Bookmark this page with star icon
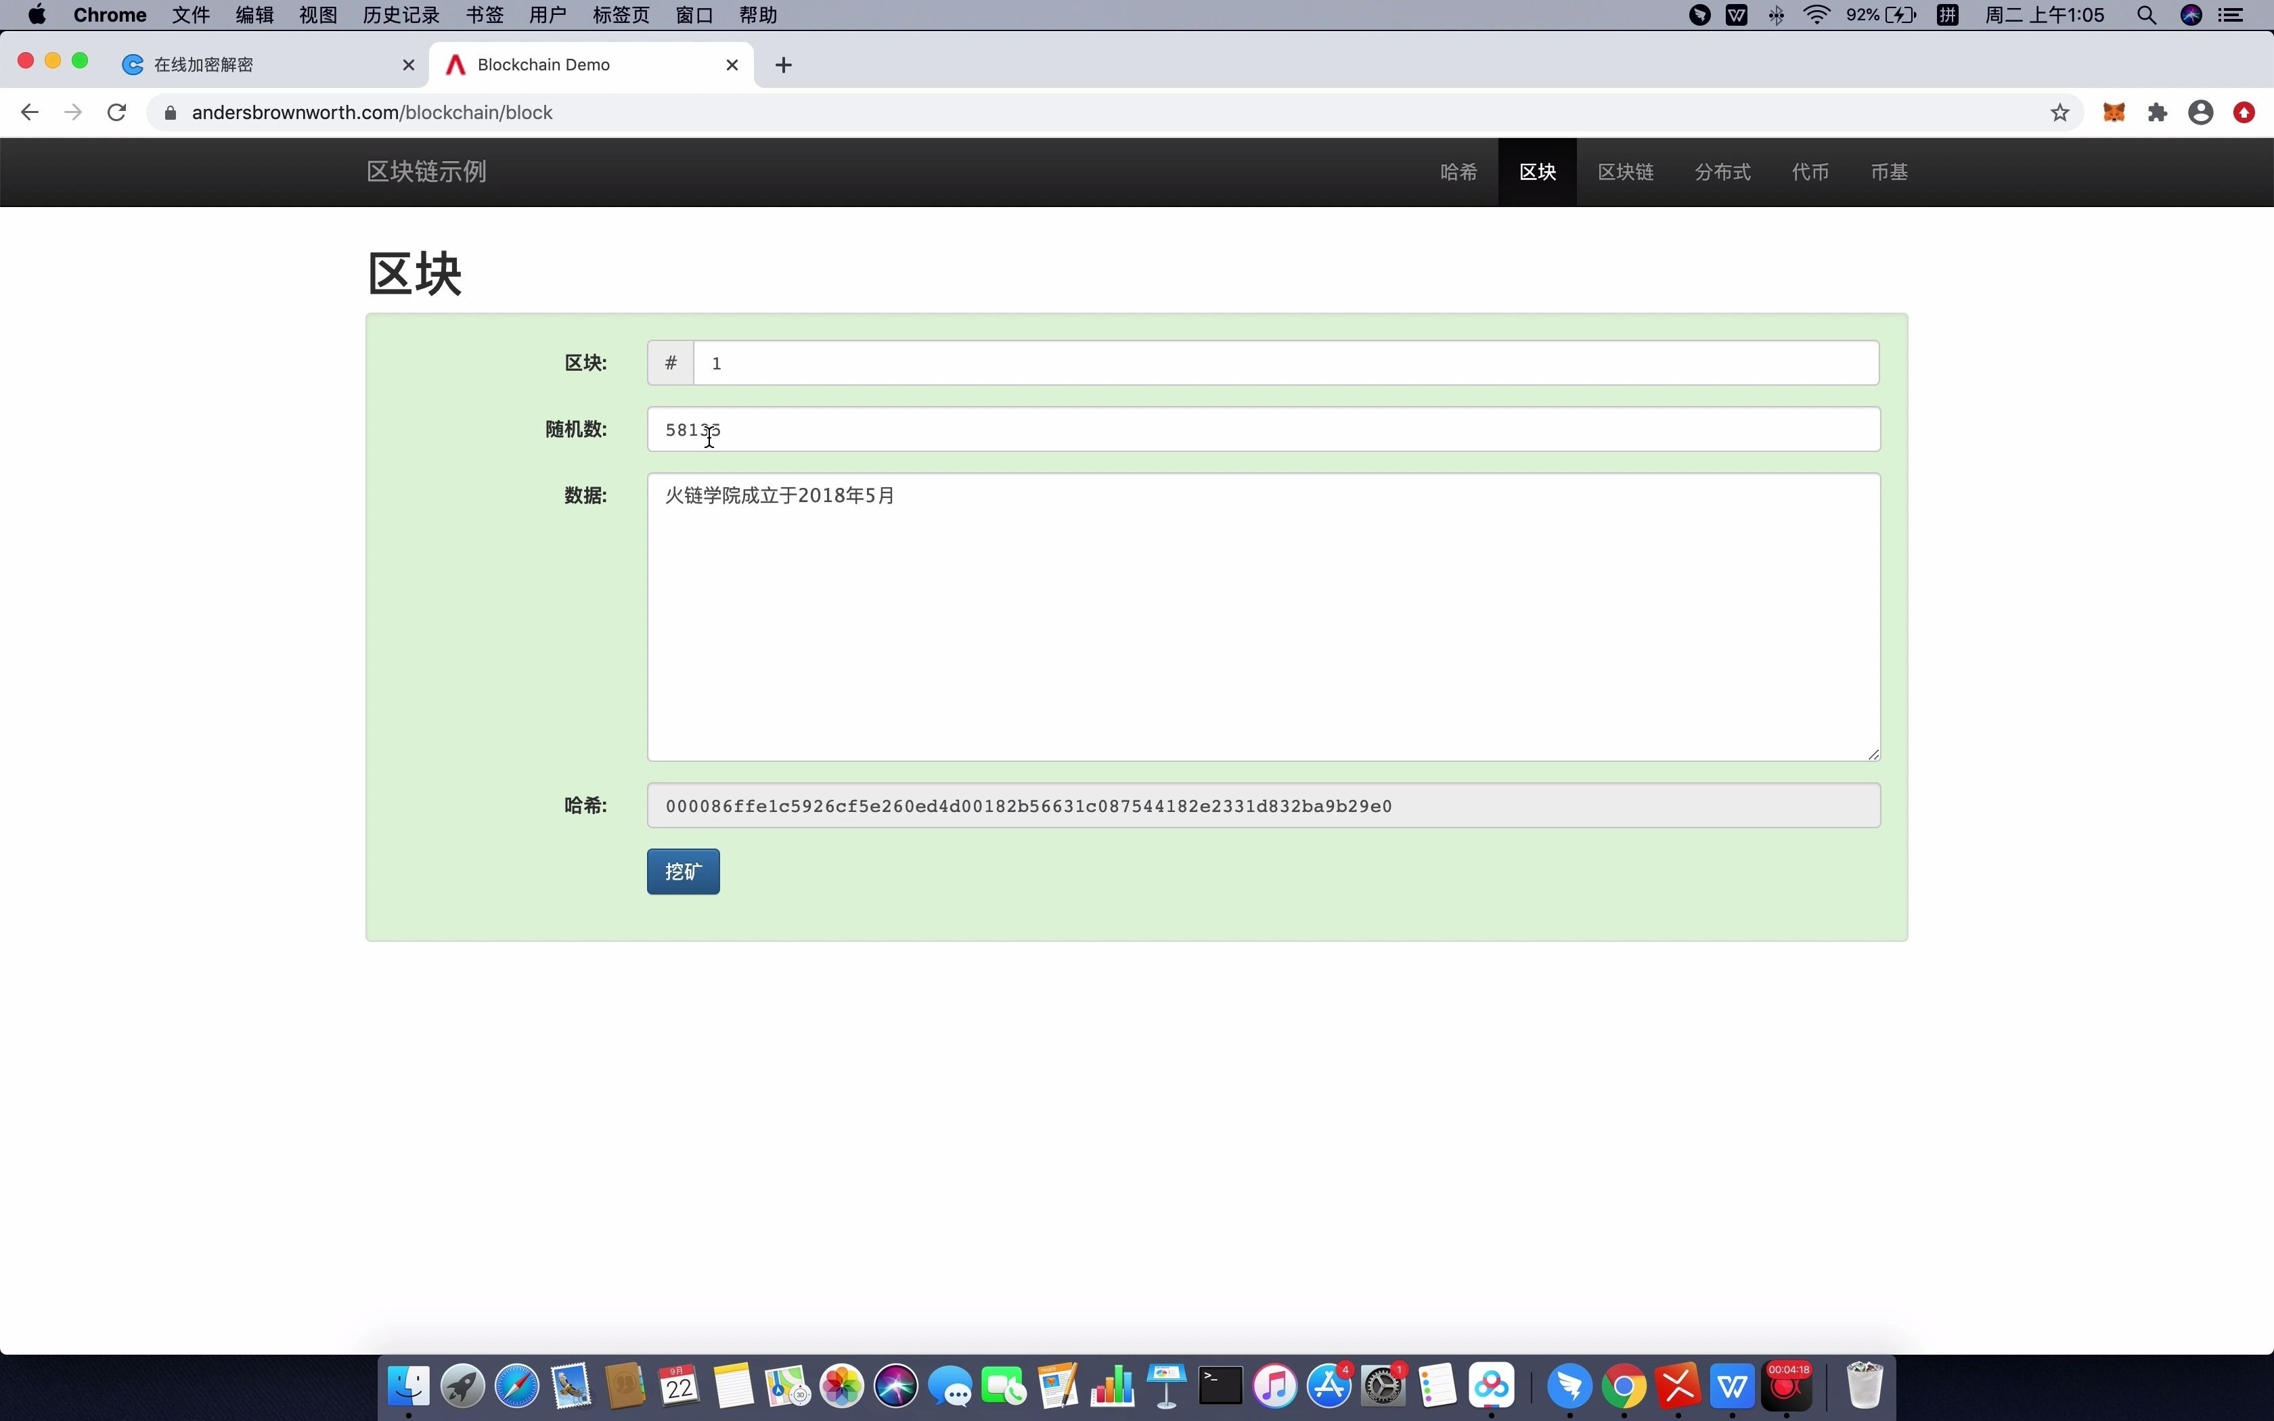 [x=2059, y=113]
